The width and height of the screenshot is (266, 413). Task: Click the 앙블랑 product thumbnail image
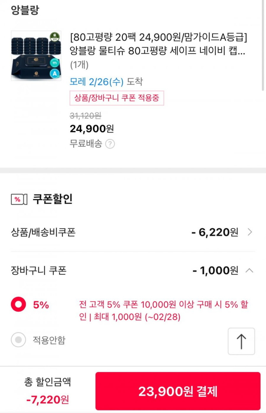tap(36, 55)
